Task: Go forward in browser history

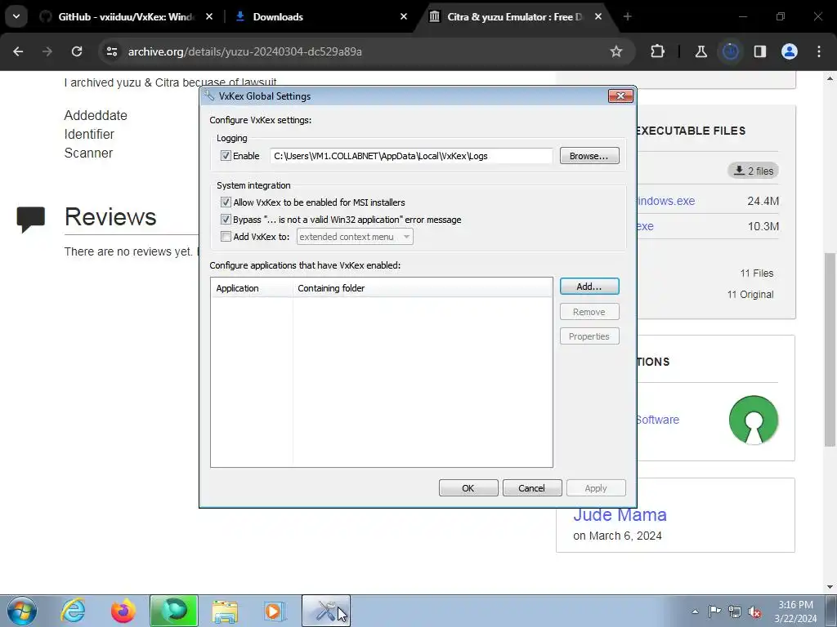Action: [x=47, y=51]
